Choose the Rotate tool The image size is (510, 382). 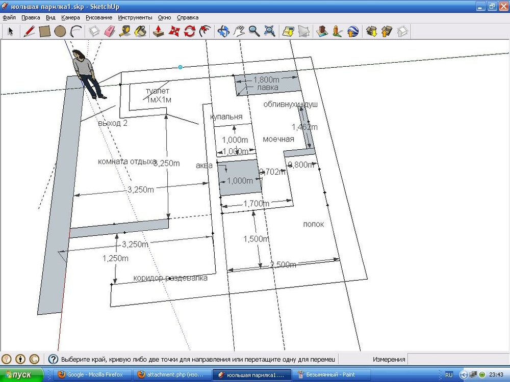point(189,31)
